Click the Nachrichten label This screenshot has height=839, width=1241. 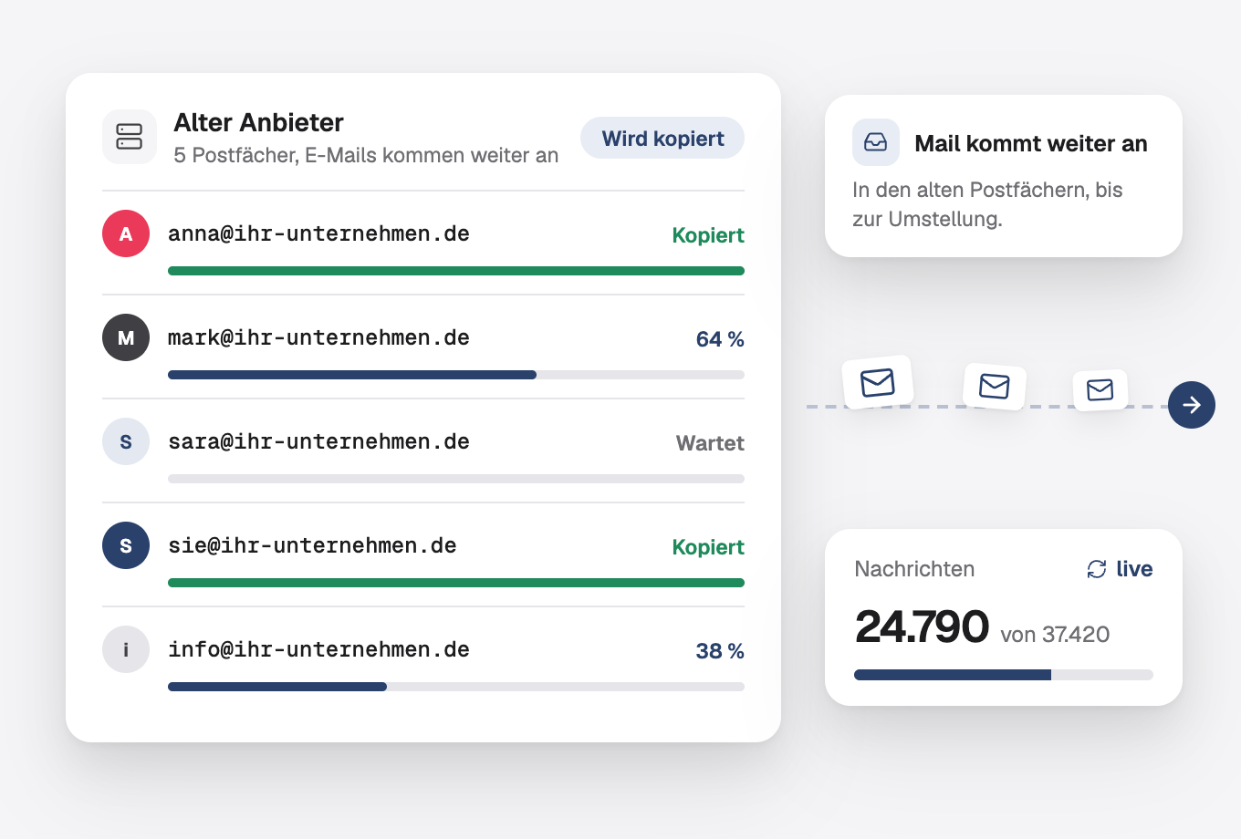914,569
